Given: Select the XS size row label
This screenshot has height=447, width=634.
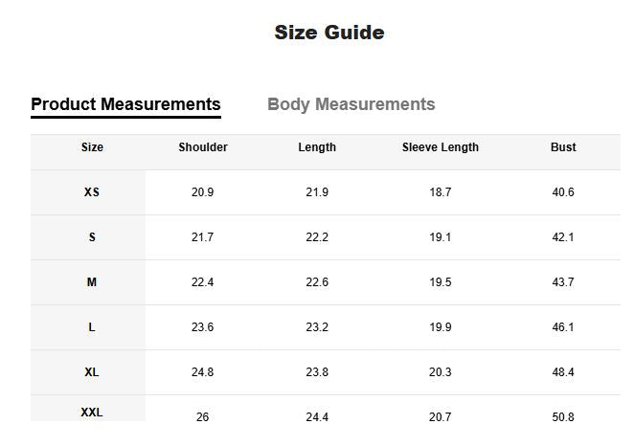Looking at the screenshot, I should click(x=92, y=192).
